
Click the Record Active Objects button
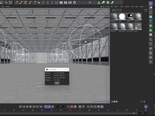click(x=68, y=107)
